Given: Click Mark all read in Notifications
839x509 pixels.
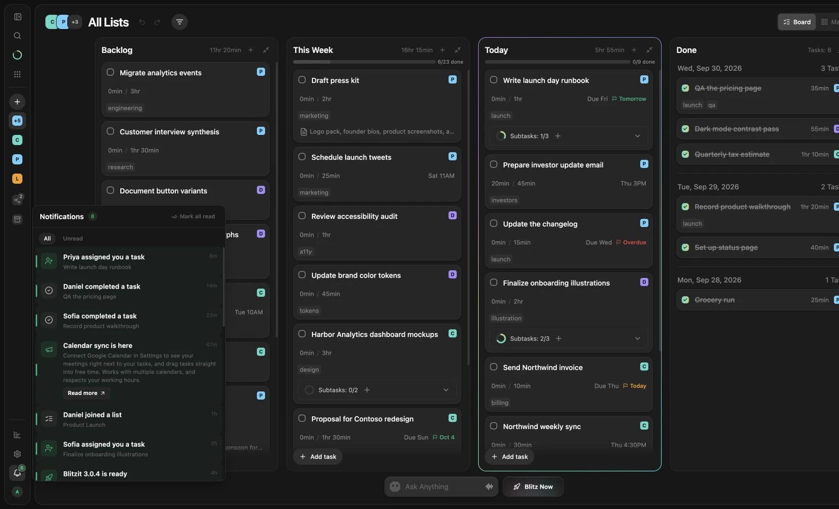Looking at the screenshot, I should click(x=193, y=216).
